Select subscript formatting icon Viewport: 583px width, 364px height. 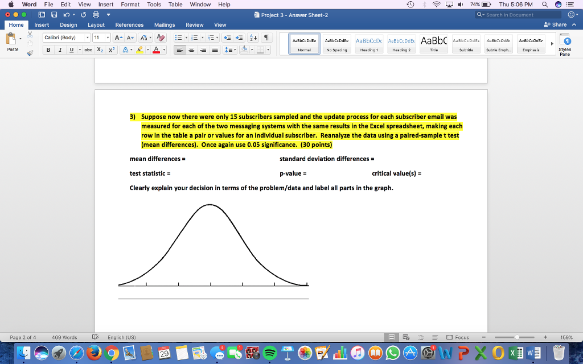coord(100,50)
